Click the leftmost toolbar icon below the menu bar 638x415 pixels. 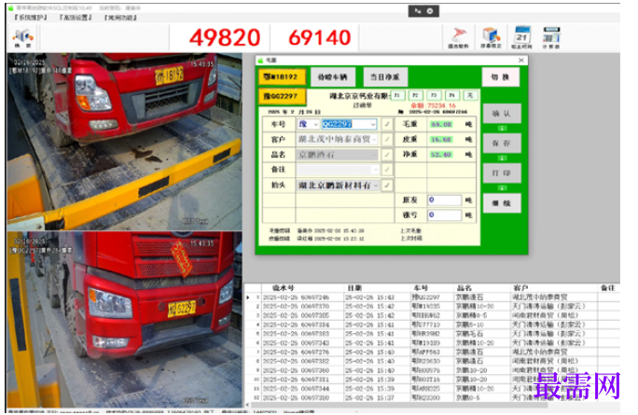tap(22, 38)
